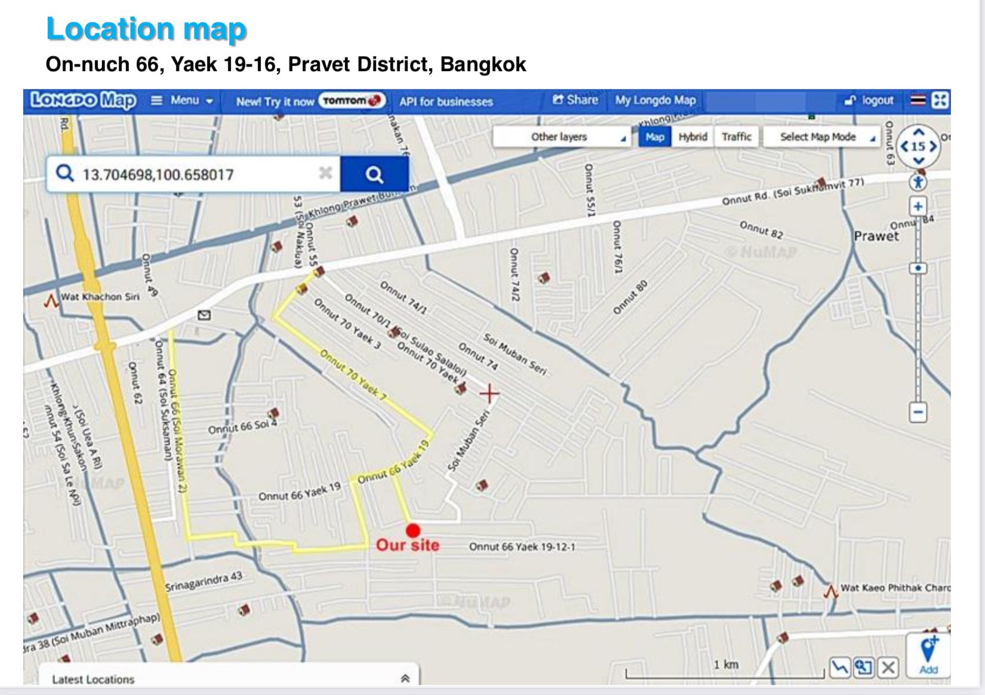Click the Onnut 66 Yaek 19-12-1 label

pos(522,546)
